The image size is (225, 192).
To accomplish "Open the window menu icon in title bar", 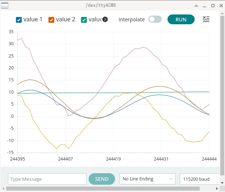I will point(5,5).
